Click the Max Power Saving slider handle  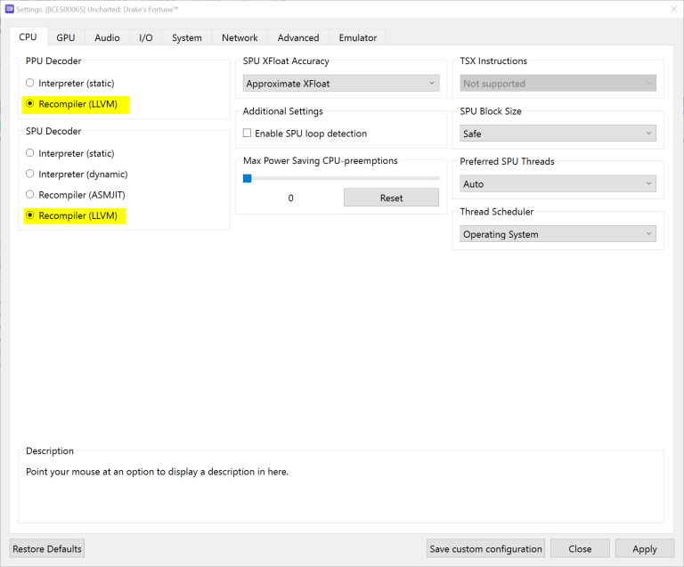point(248,178)
